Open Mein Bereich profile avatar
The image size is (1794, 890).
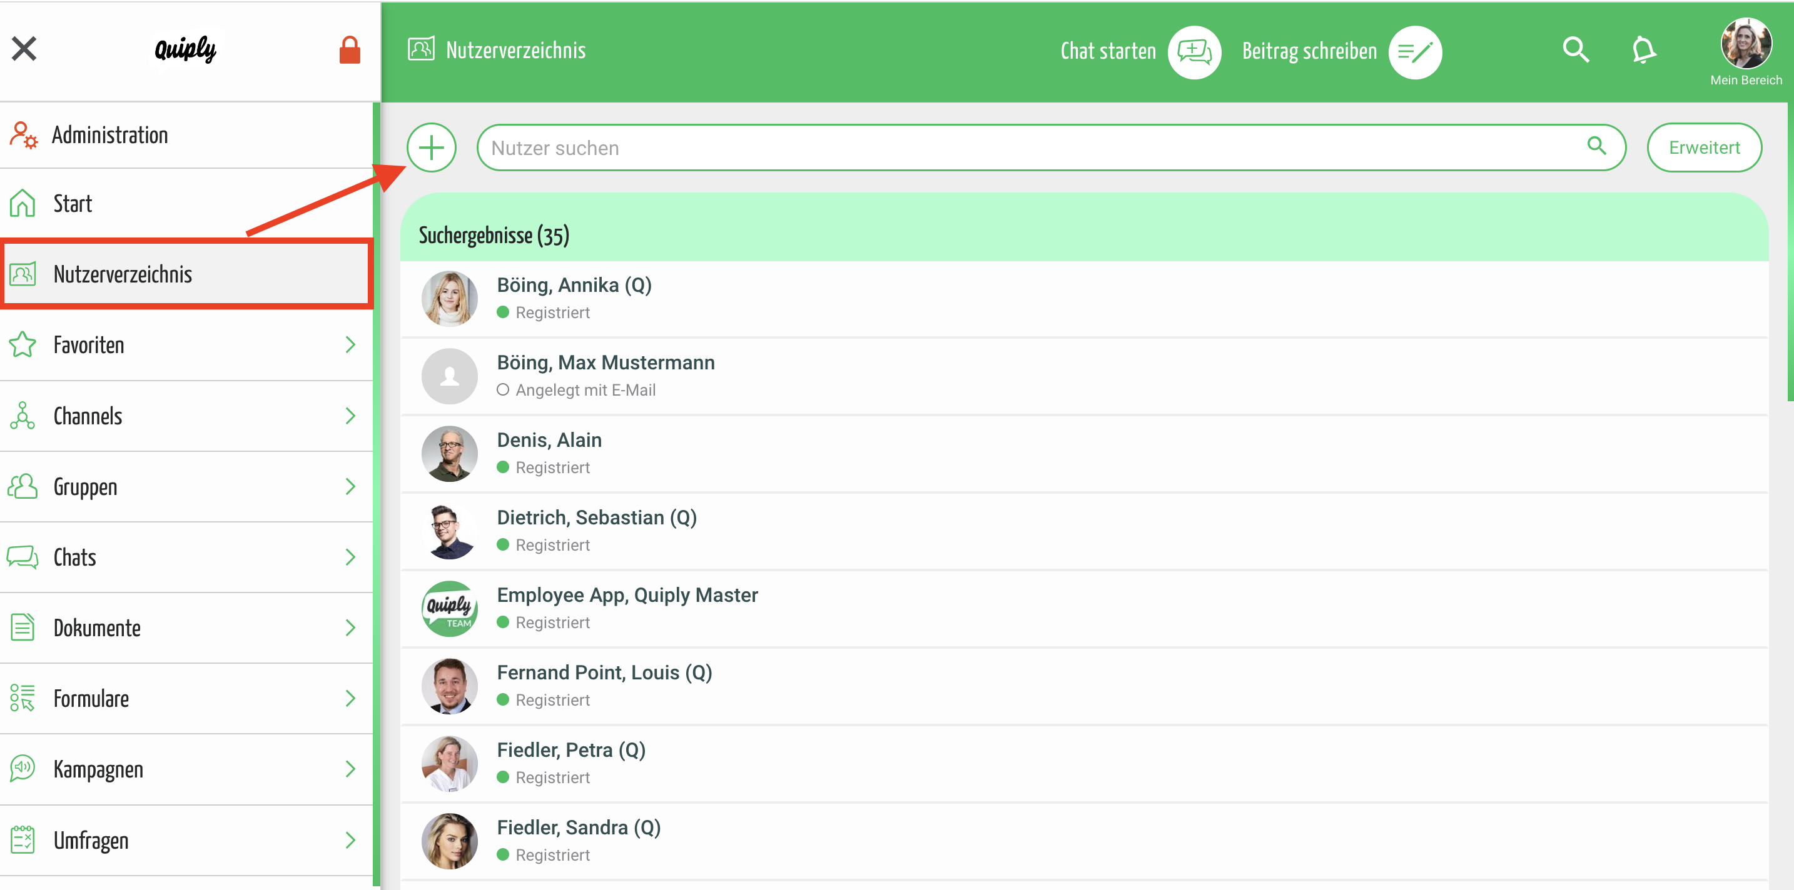point(1745,43)
